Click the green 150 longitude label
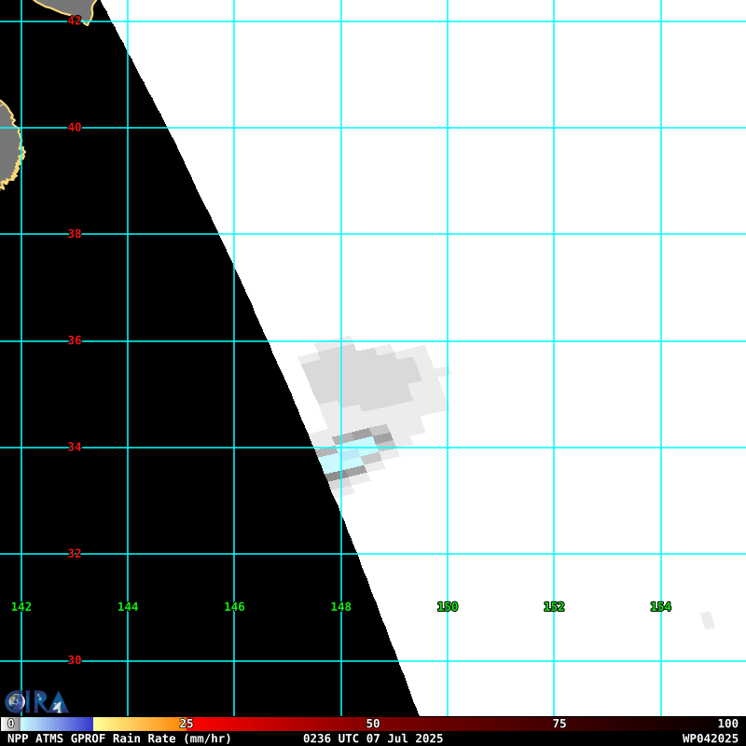The image size is (746, 746). point(448,607)
